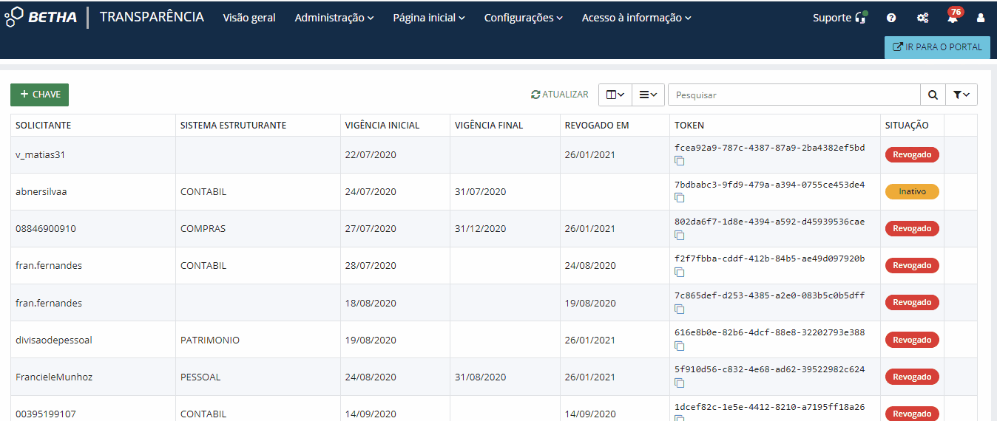
Task: Open the notifications bell with 76 badge
Action: [x=952, y=18]
